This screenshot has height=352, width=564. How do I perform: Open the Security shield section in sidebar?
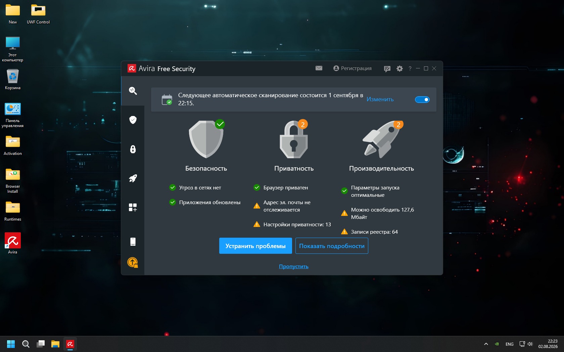(x=133, y=120)
